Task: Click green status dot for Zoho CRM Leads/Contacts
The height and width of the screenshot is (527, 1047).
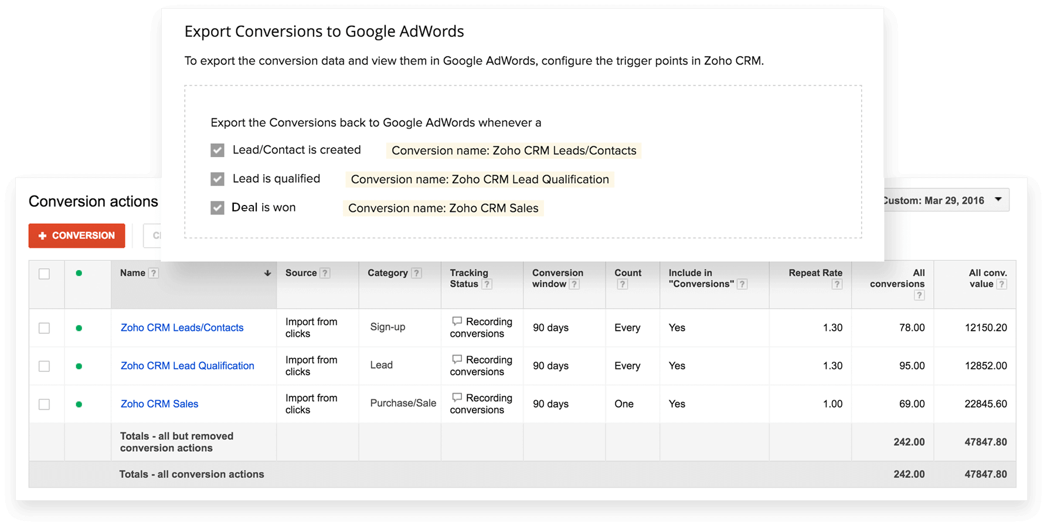Action: [x=79, y=328]
